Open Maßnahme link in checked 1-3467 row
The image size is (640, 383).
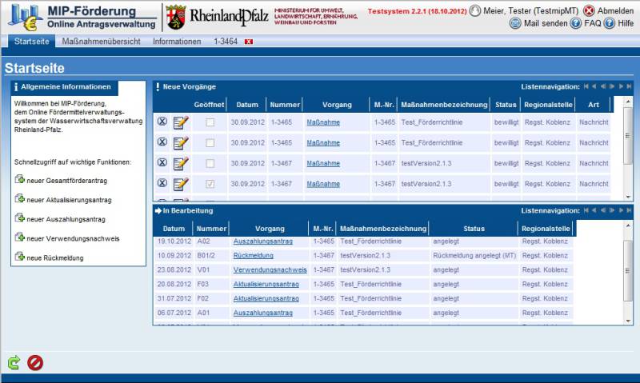(323, 184)
